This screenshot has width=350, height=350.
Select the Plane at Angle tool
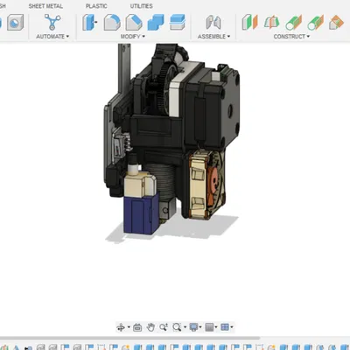[271, 22]
